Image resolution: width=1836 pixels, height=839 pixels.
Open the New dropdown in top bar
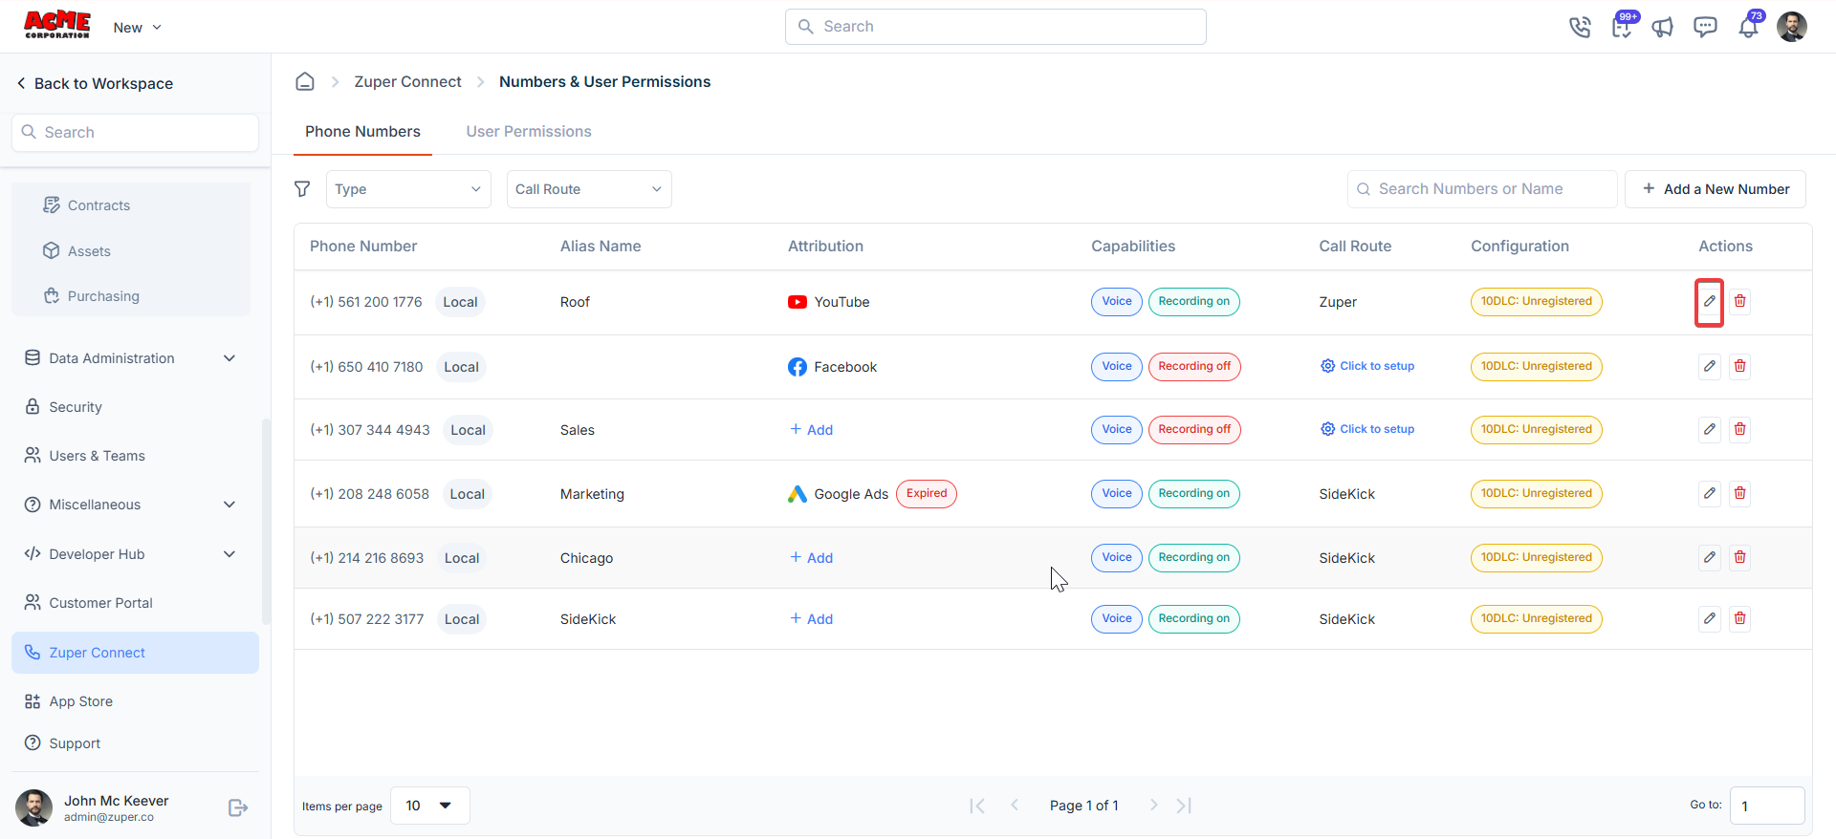point(138,28)
